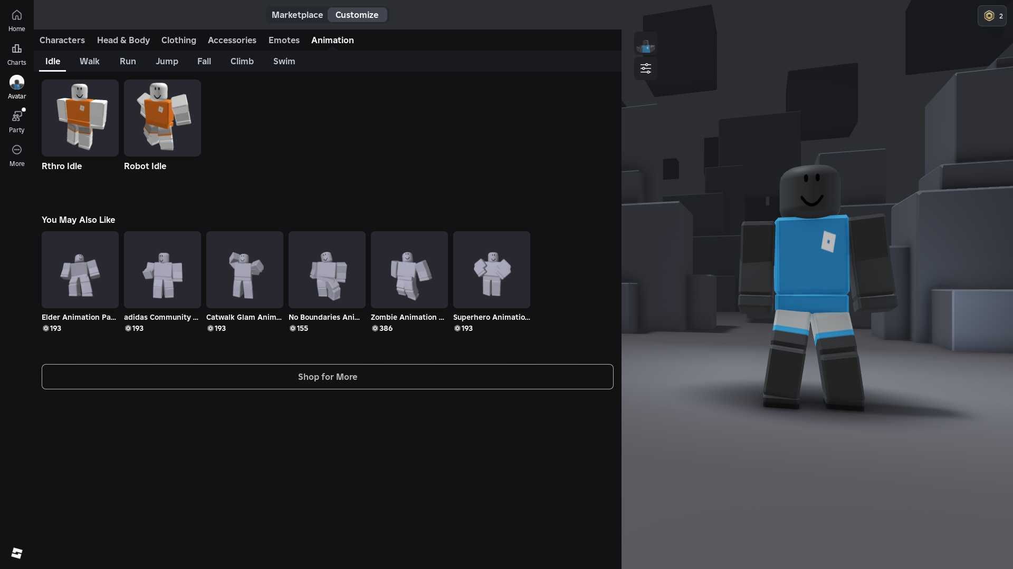Go to Home in the sidebar
This screenshot has width=1013, height=569.
[x=16, y=21]
